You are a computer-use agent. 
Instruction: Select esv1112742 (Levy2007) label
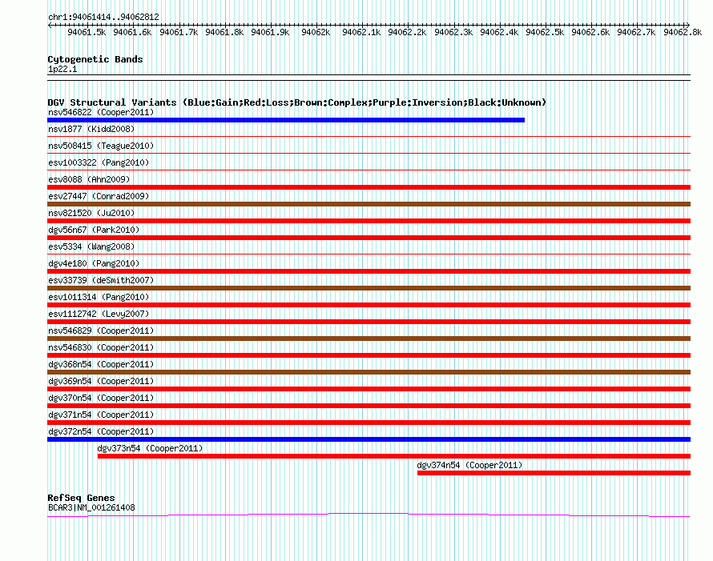coord(99,314)
